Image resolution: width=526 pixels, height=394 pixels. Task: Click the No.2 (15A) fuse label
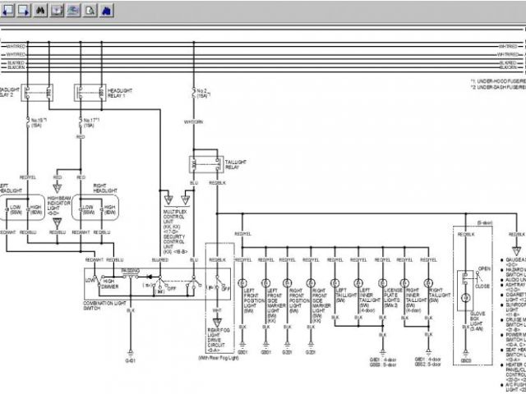[x=201, y=93]
